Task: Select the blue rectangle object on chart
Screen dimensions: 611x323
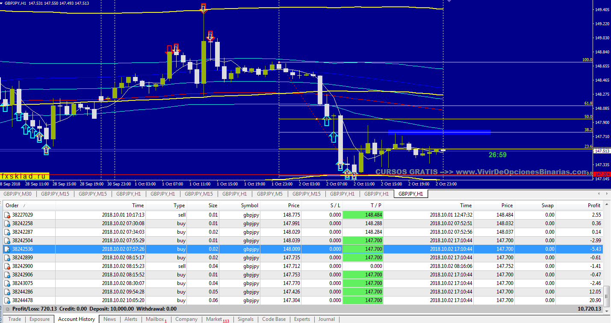Action: [x=439, y=132]
